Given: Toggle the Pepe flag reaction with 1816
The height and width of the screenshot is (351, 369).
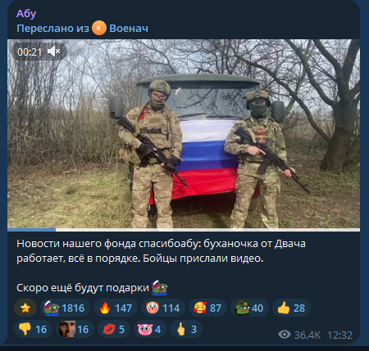Looking at the screenshot, I should 65,308.
